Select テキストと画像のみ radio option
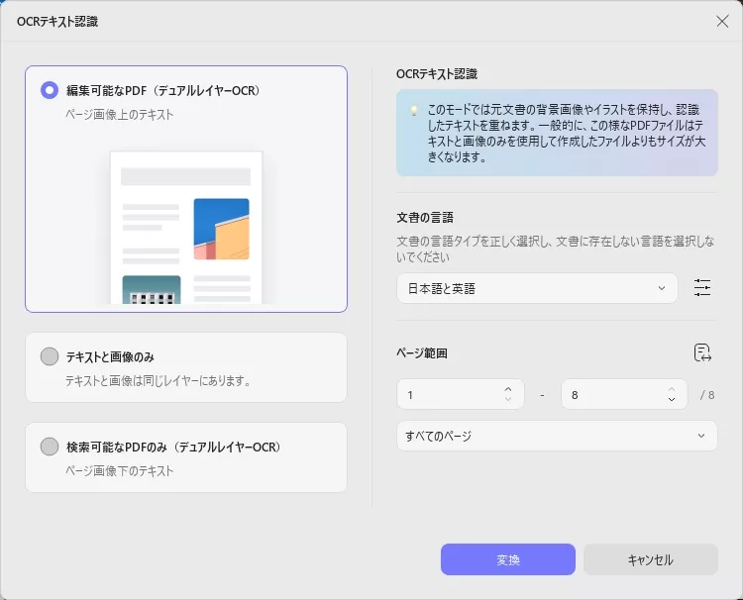 (50, 356)
